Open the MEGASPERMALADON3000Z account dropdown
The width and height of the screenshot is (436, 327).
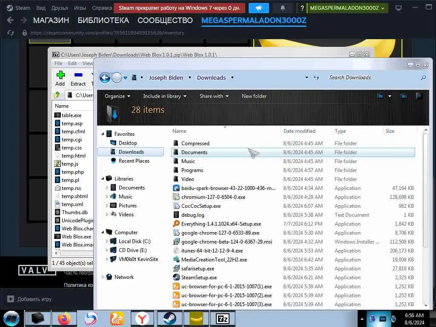347,8
